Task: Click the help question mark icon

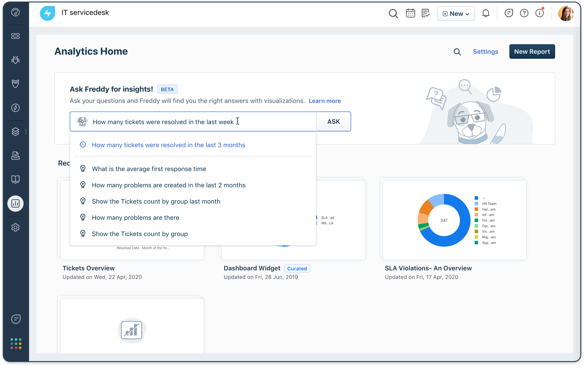Action: 524,13
